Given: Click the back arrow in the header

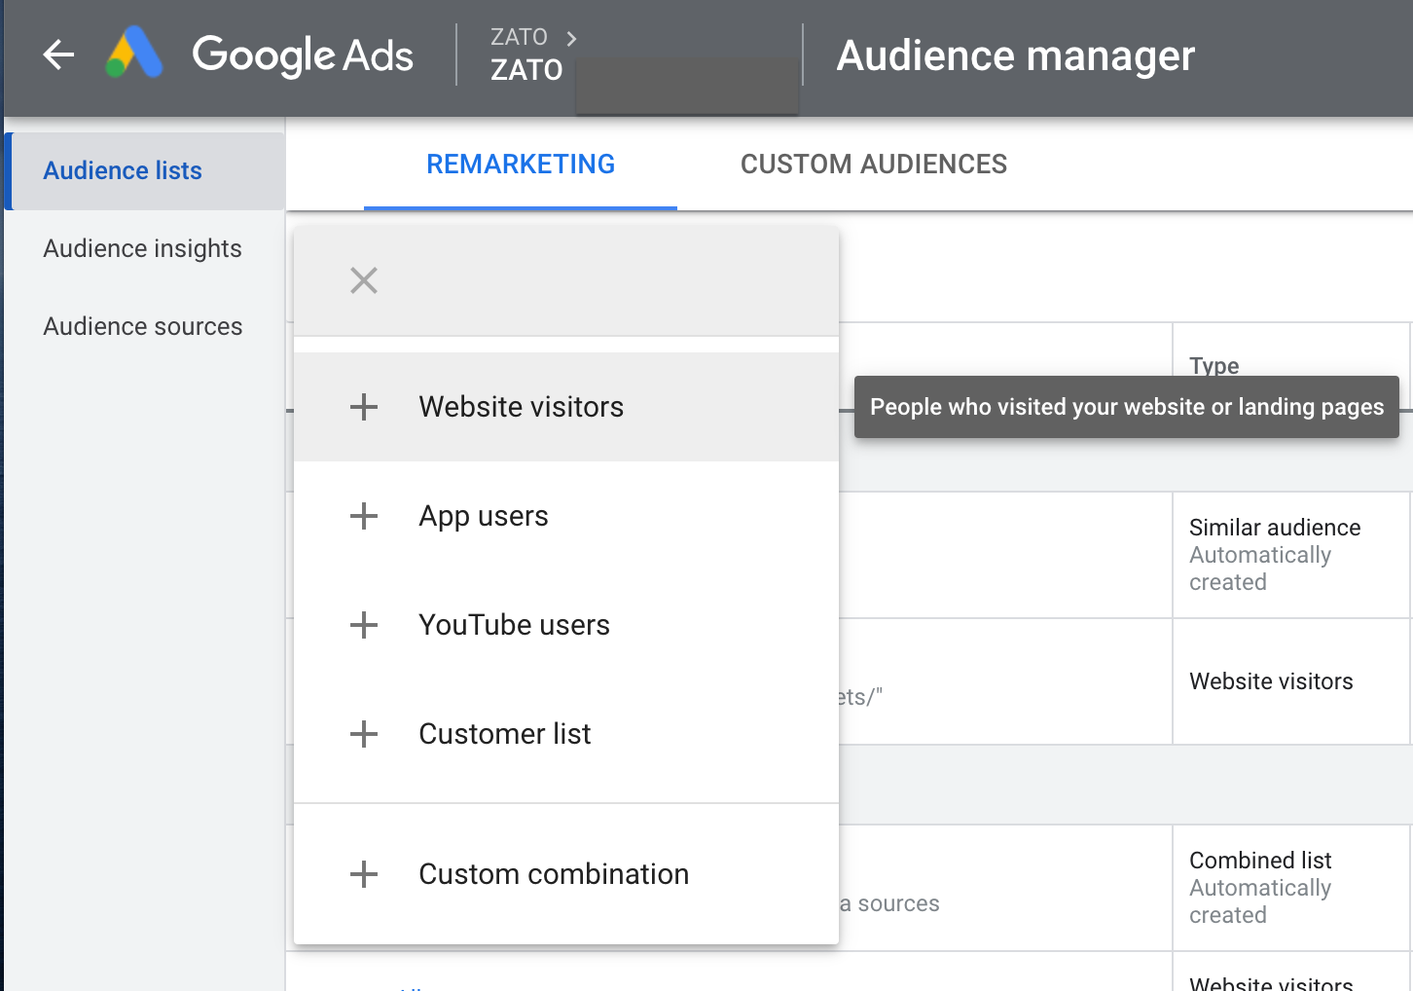Looking at the screenshot, I should [59, 55].
